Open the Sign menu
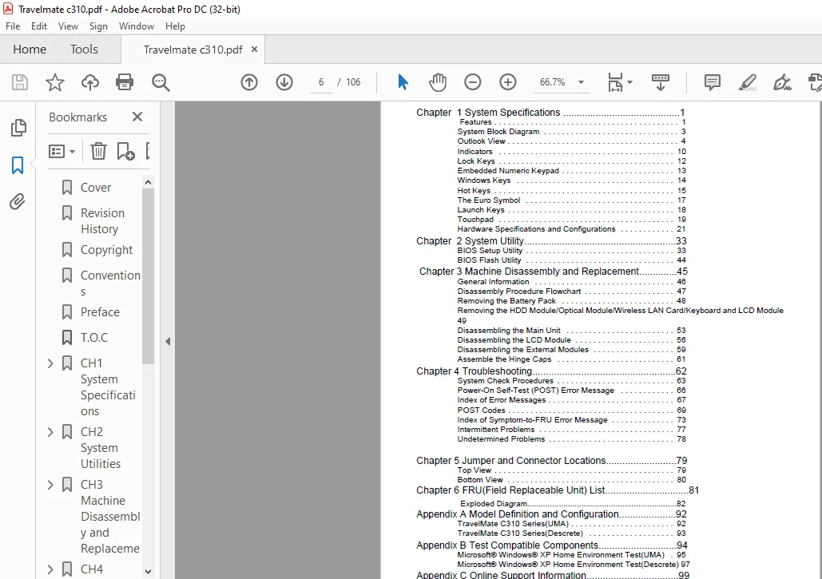This screenshot has width=822, height=579. pyautogui.click(x=98, y=26)
